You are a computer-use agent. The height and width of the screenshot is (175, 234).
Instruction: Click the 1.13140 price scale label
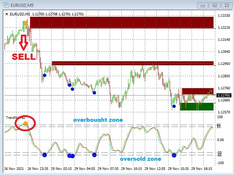coord(224,40)
